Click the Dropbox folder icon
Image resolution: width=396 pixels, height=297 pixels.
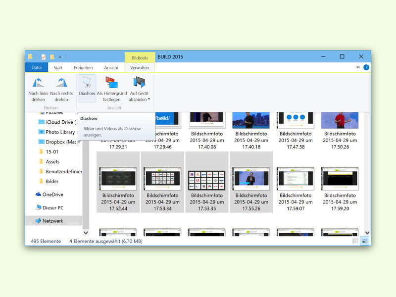pos(42,142)
